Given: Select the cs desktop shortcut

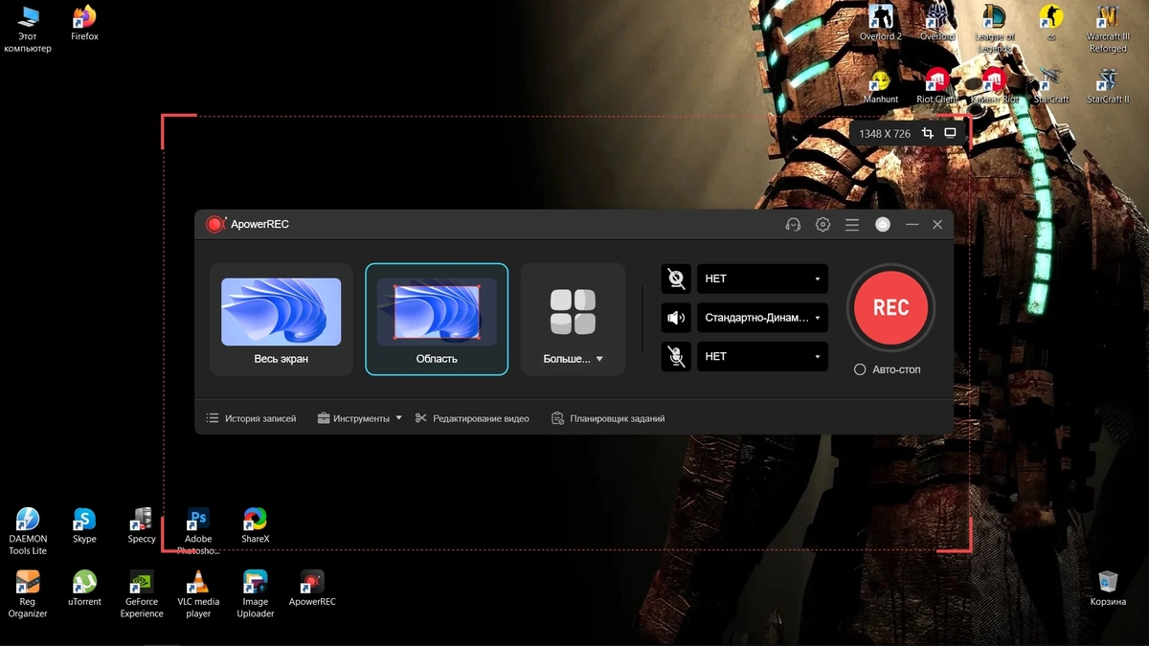Looking at the screenshot, I should (x=1051, y=24).
